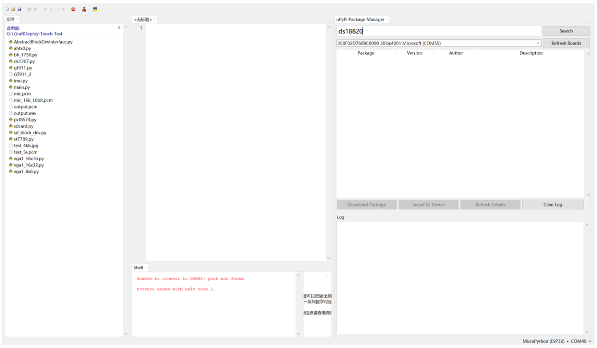Open MicroPython (ESP32) interpreter selector in status bar

point(543,341)
